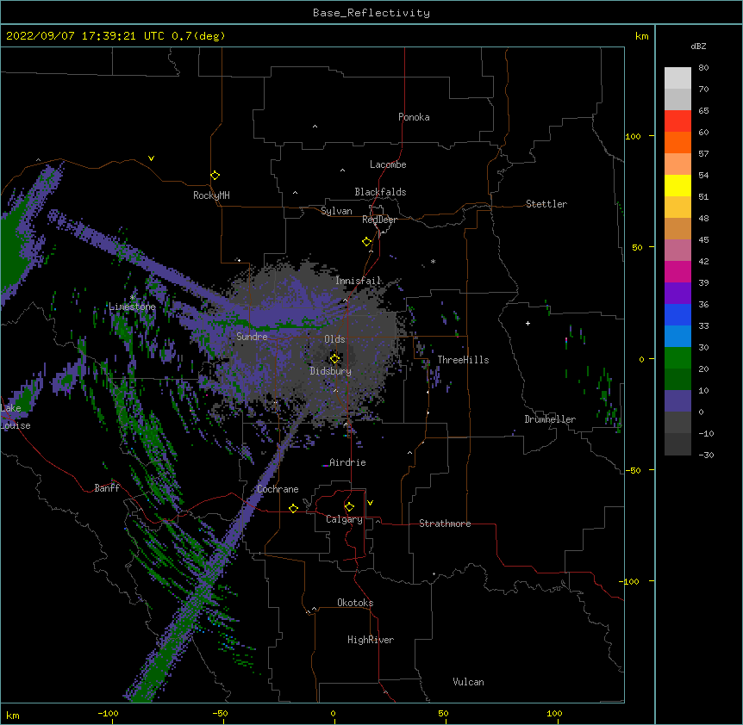Click the bottom axis -50 tick label
The image size is (743, 725).
coord(220,713)
